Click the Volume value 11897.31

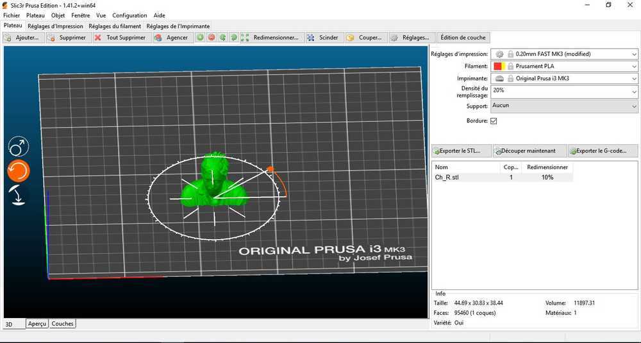tap(584, 303)
